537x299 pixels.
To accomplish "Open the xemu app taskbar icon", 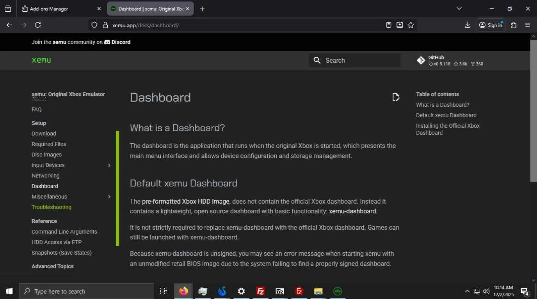I will (338, 291).
